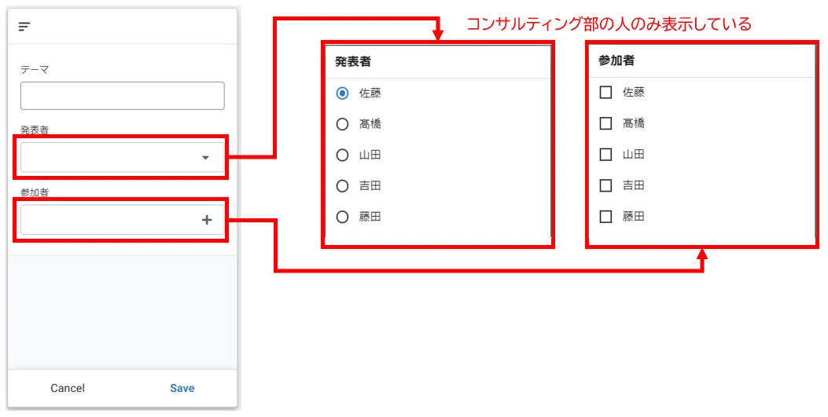Open the 発表者 combo box field
828x417 pixels.
[123, 157]
